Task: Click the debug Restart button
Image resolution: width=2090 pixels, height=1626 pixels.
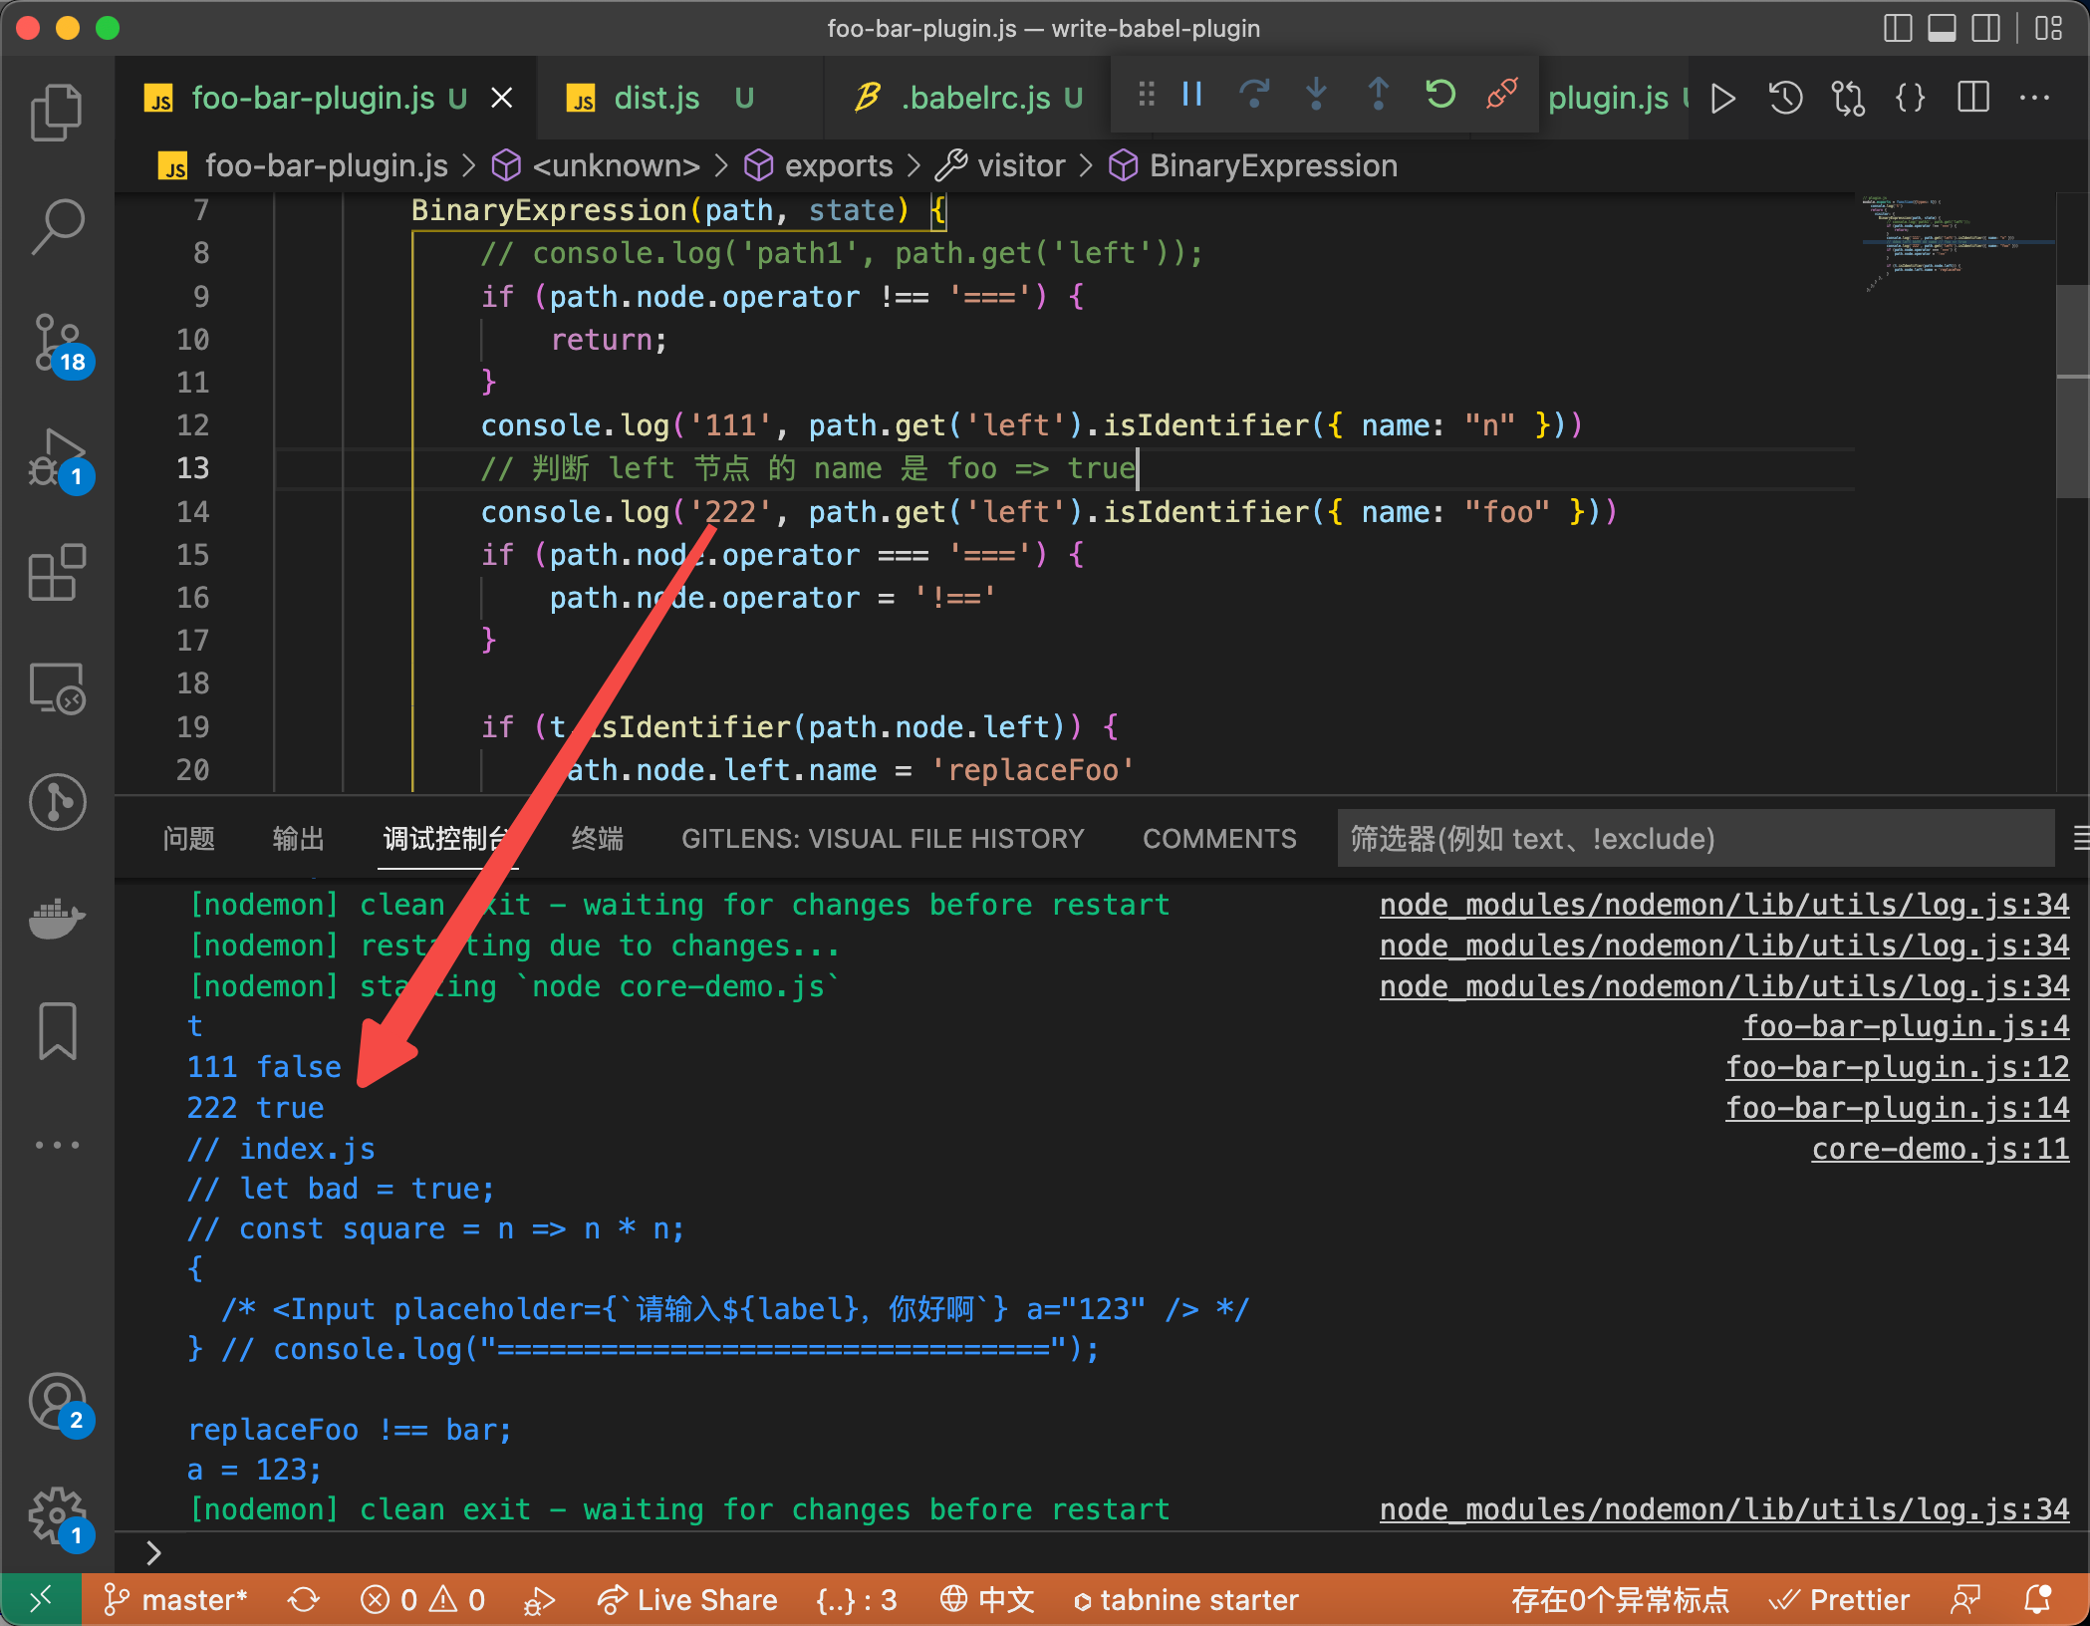Action: (1439, 96)
